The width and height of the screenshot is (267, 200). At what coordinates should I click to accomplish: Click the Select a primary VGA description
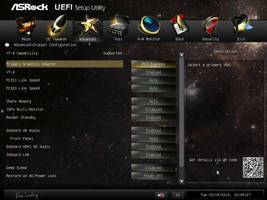[209, 65]
